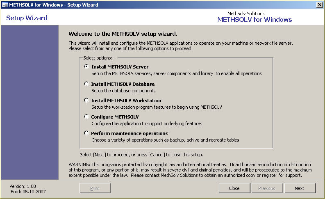Click the disabled Previous button

(267, 188)
